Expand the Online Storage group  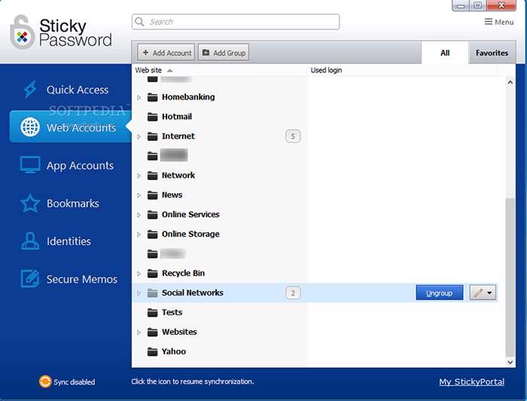click(139, 234)
